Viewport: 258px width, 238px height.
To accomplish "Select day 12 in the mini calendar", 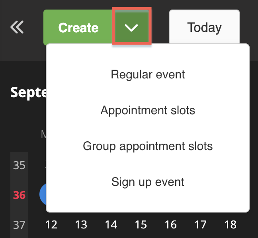I will [51, 225].
